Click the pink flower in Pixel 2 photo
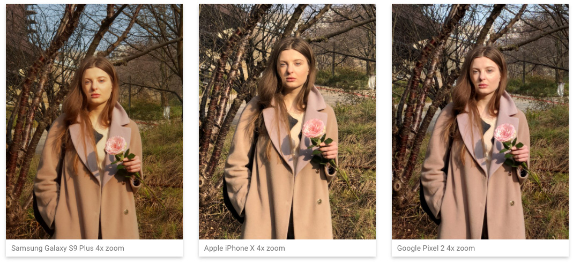This screenshot has height=263, width=573. [x=505, y=133]
